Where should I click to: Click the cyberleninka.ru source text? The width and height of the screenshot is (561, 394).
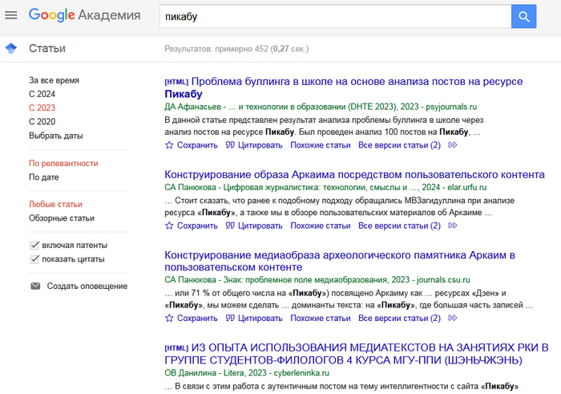click(301, 373)
